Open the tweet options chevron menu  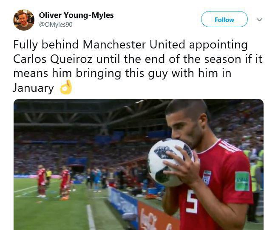(x=259, y=20)
